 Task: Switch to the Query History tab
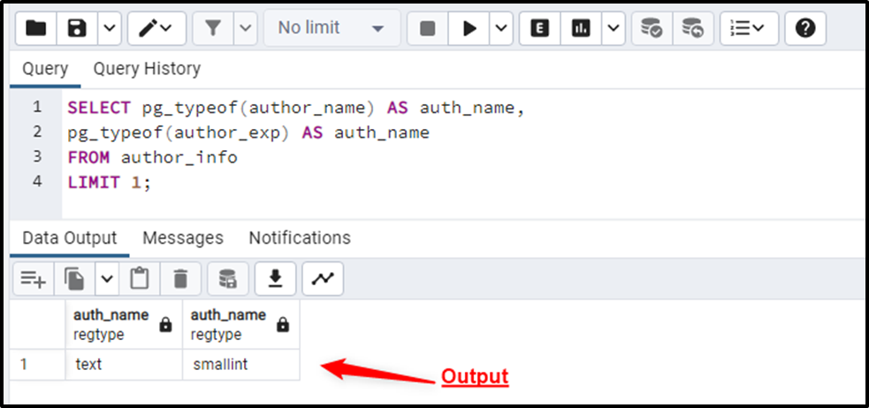tap(147, 69)
